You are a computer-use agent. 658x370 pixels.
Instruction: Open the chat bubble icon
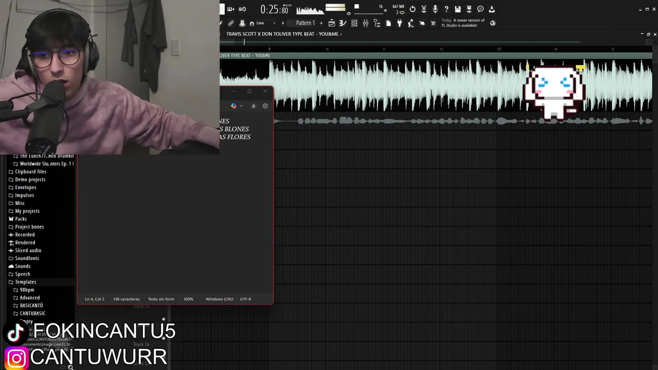tap(480, 9)
